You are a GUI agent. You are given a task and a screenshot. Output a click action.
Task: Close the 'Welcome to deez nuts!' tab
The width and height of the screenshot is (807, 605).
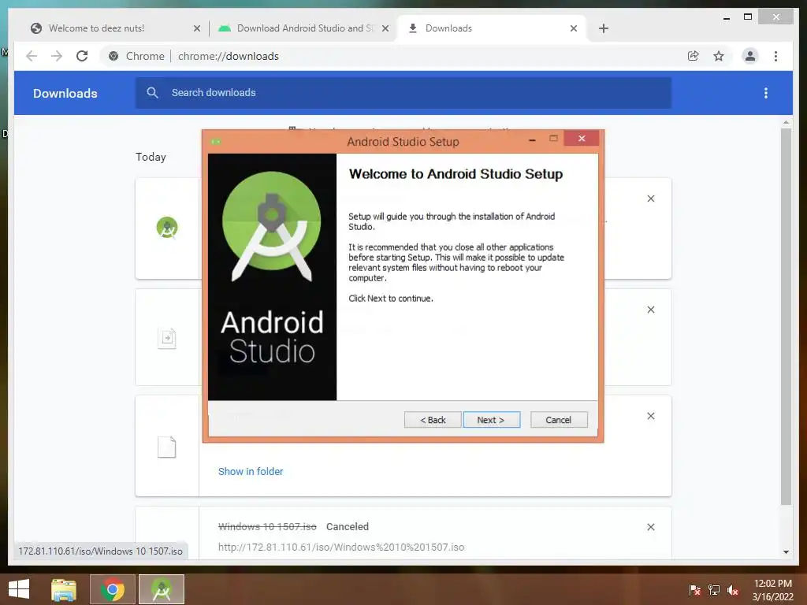click(x=196, y=28)
